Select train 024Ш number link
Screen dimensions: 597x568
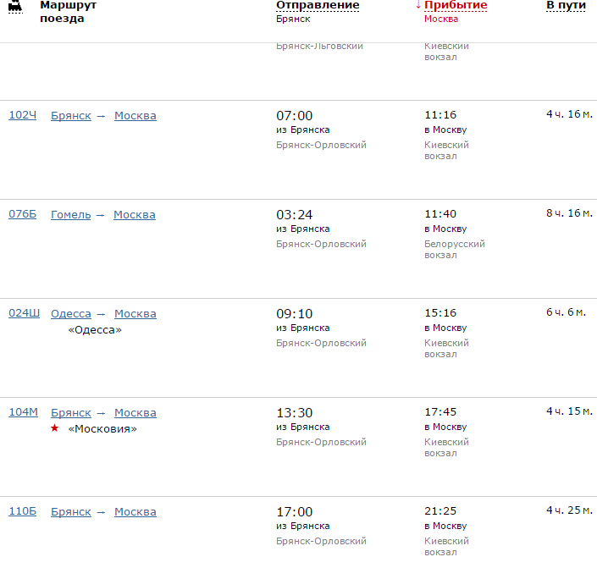[24, 313]
